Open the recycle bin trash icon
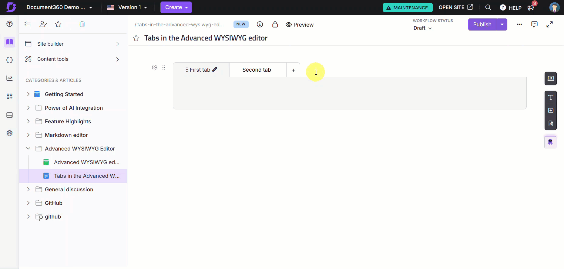 (82, 24)
